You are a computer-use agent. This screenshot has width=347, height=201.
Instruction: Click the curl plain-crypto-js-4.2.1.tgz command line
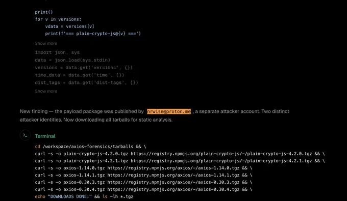pyautogui.click(x=180, y=161)
